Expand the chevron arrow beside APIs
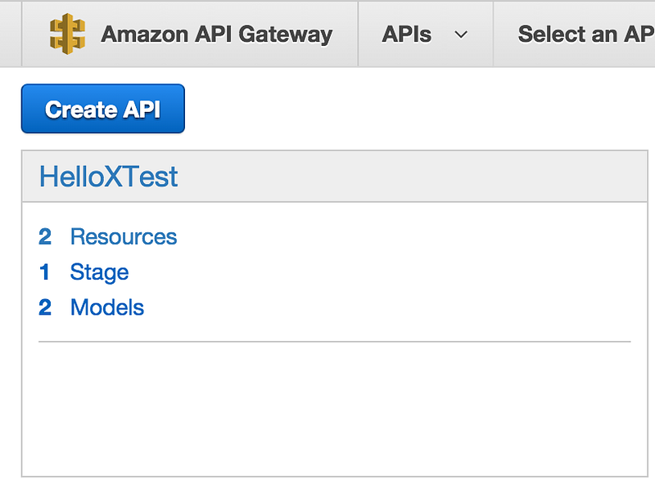Image resolution: width=655 pixels, height=484 pixels. [461, 34]
